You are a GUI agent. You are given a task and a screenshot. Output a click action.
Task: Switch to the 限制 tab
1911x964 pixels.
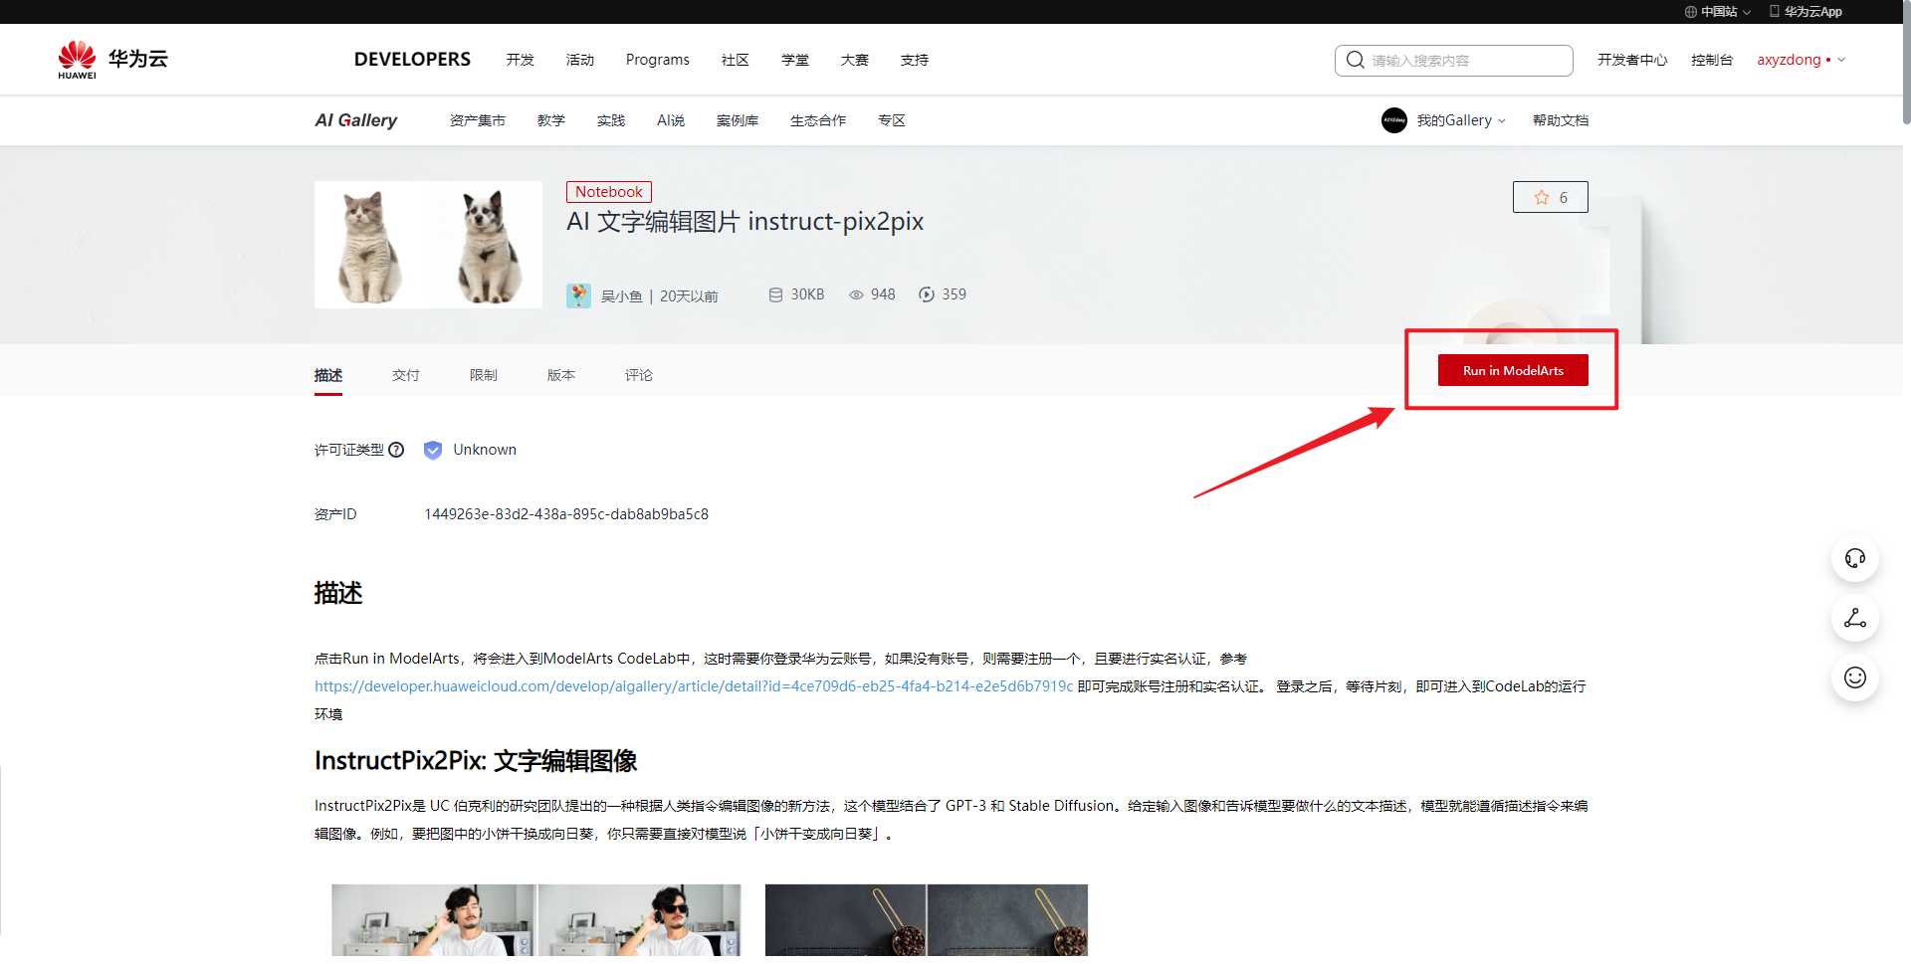click(x=484, y=375)
